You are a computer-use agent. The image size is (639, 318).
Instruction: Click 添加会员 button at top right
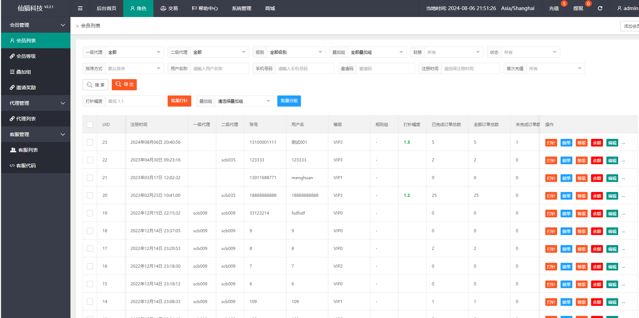[x=630, y=26]
